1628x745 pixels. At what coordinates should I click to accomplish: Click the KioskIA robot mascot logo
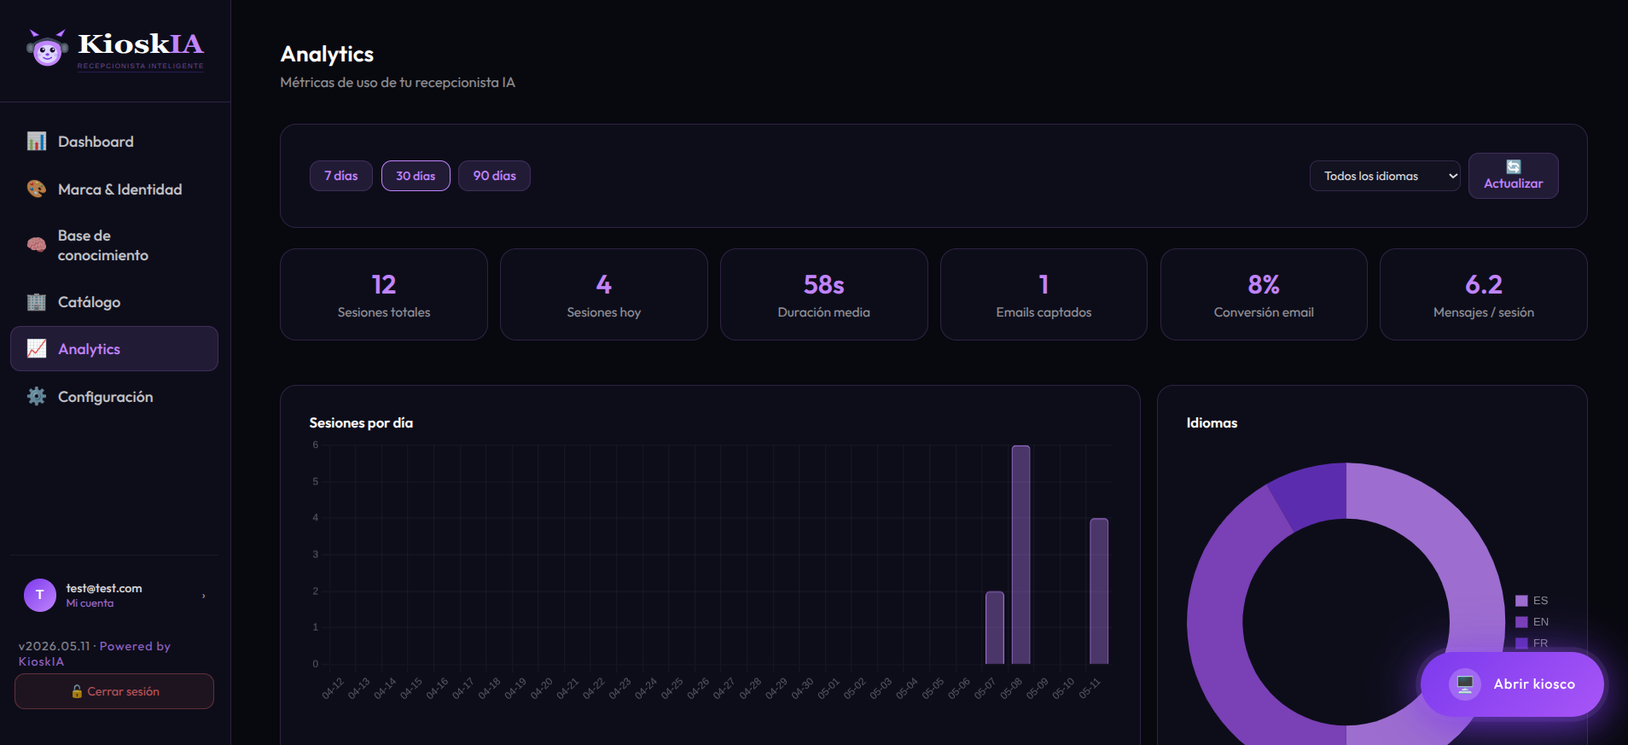click(x=47, y=49)
